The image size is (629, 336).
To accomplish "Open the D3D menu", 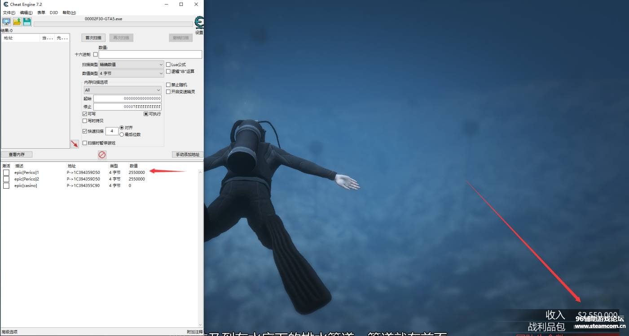I will click(x=54, y=13).
